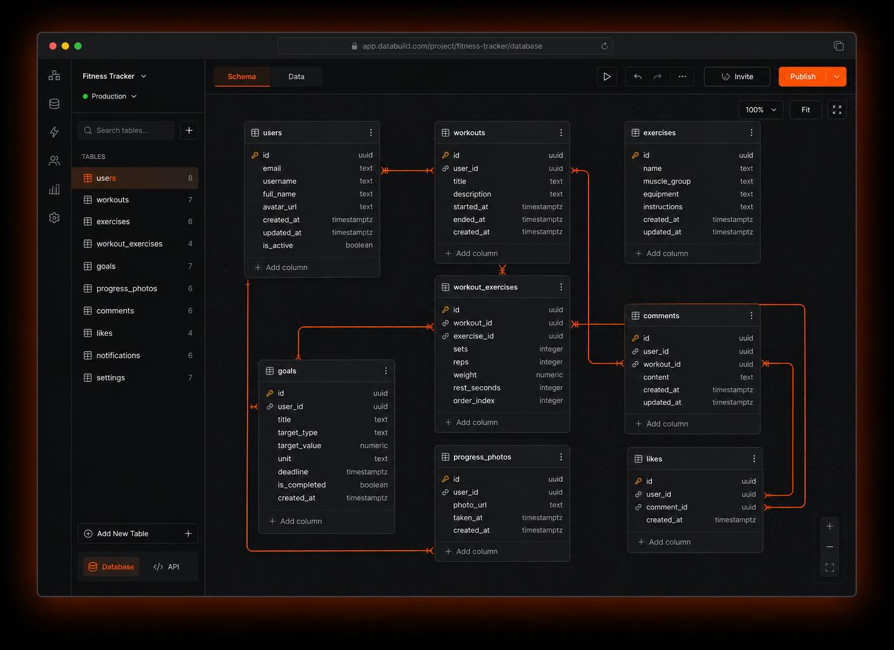This screenshot has height=650, width=894.
Task: Open the toolbar more options ellipsis
Action: pyautogui.click(x=683, y=77)
